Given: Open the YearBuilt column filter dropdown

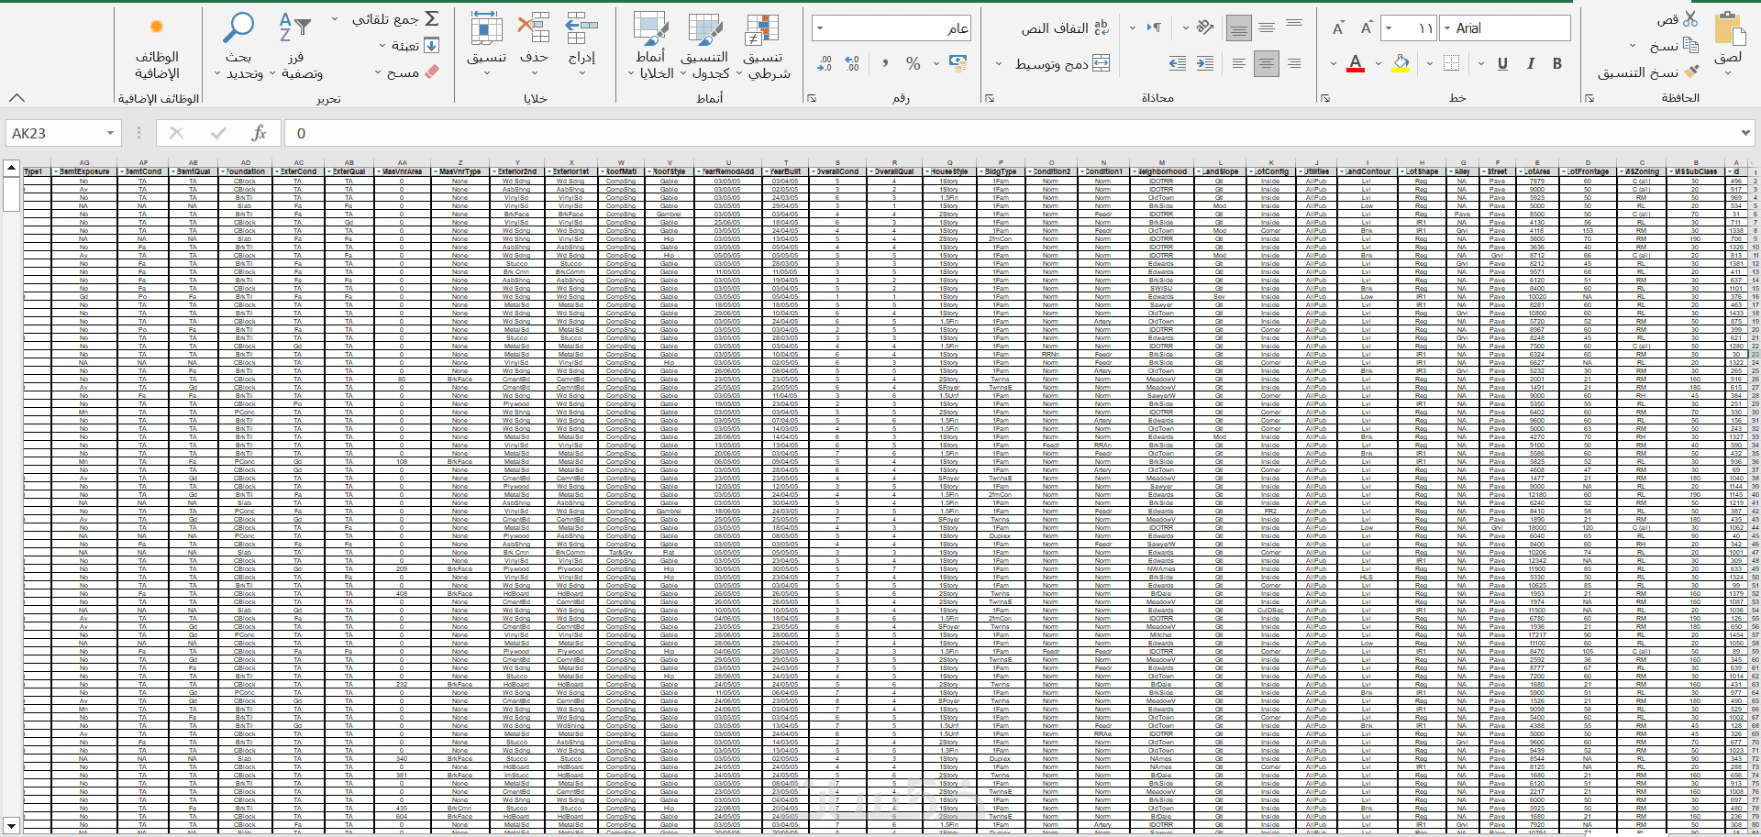Looking at the screenshot, I should click(x=765, y=171).
